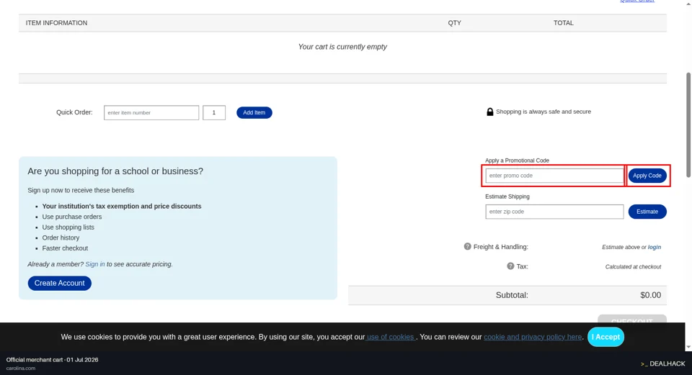The image size is (692, 375).
Task: Click the 'Order history' bullet
Action: (61, 238)
